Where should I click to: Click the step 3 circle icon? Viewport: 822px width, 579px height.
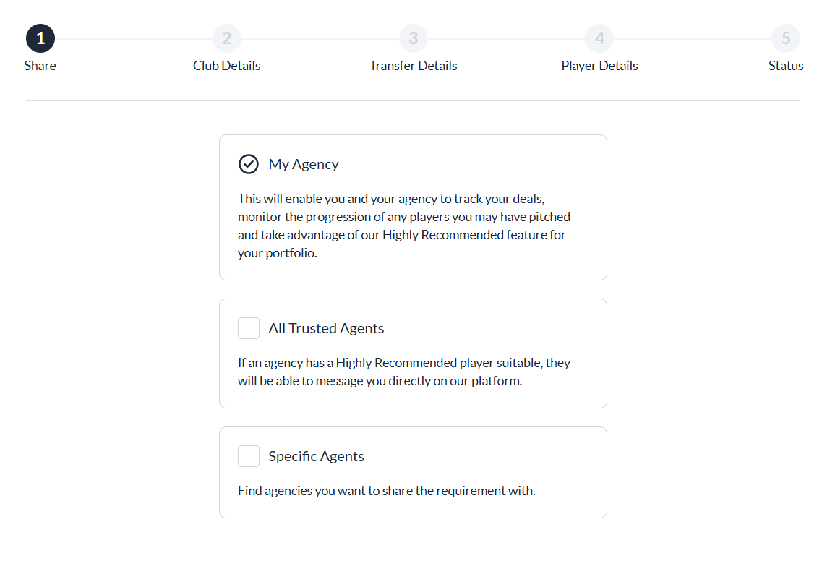click(x=413, y=38)
